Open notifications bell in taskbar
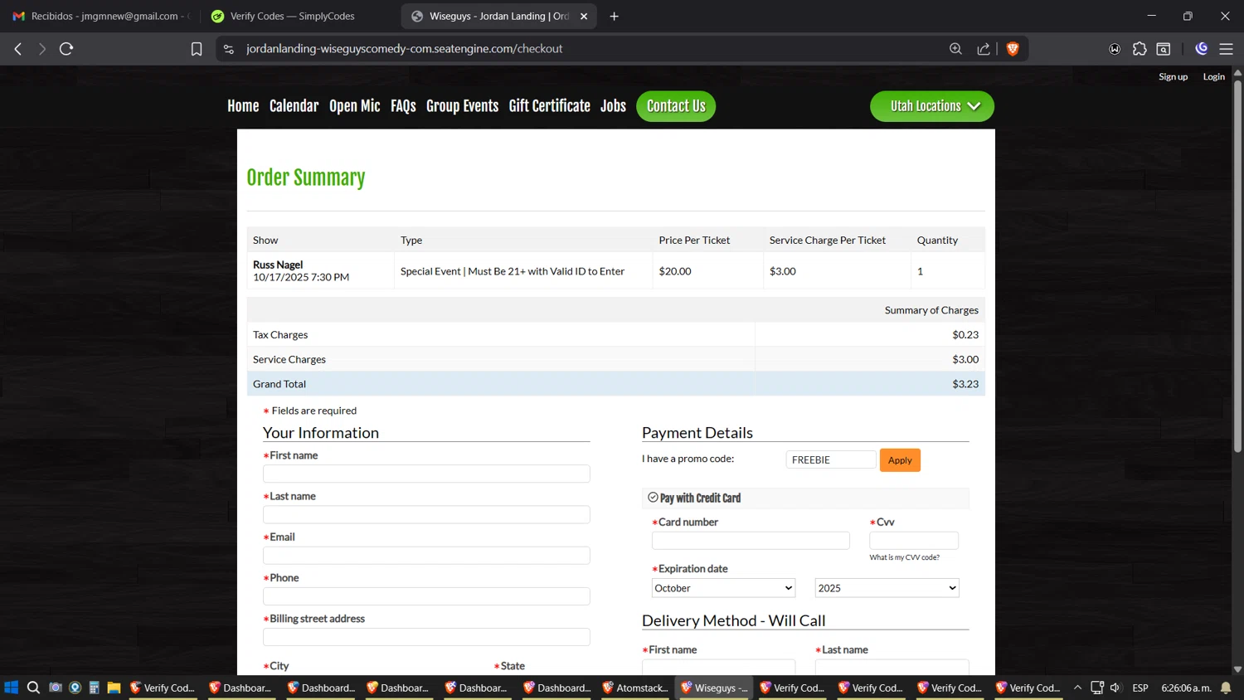The image size is (1244, 700). point(1226,688)
